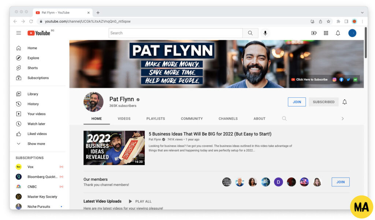
Task: Open 5 Business Ideas video title
Action: point(210,134)
